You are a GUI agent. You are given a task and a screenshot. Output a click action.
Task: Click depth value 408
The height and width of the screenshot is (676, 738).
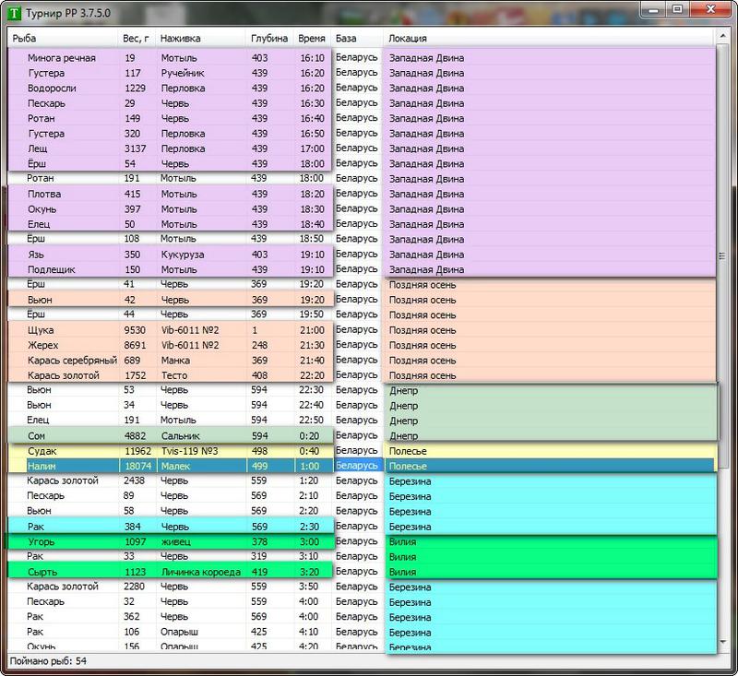(260, 375)
